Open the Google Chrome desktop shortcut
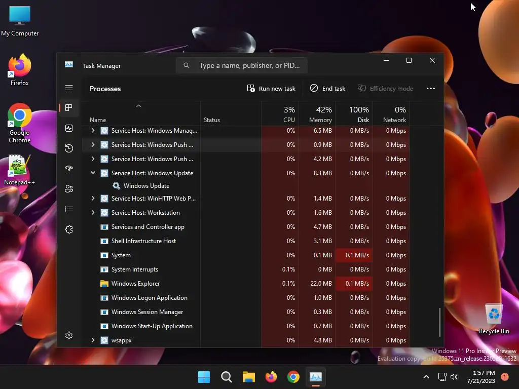This screenshot has height=389, width=519. pyautogui.click(x=20, y=123)
